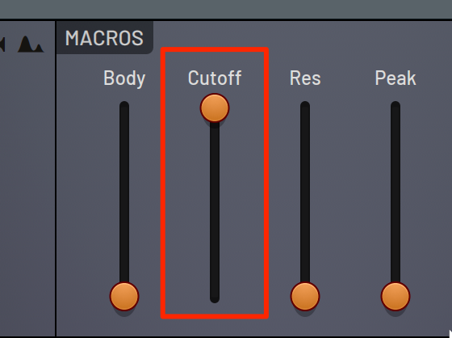Select the Cutoff macro label
This screenshot has width=452, height=338.
215,78
